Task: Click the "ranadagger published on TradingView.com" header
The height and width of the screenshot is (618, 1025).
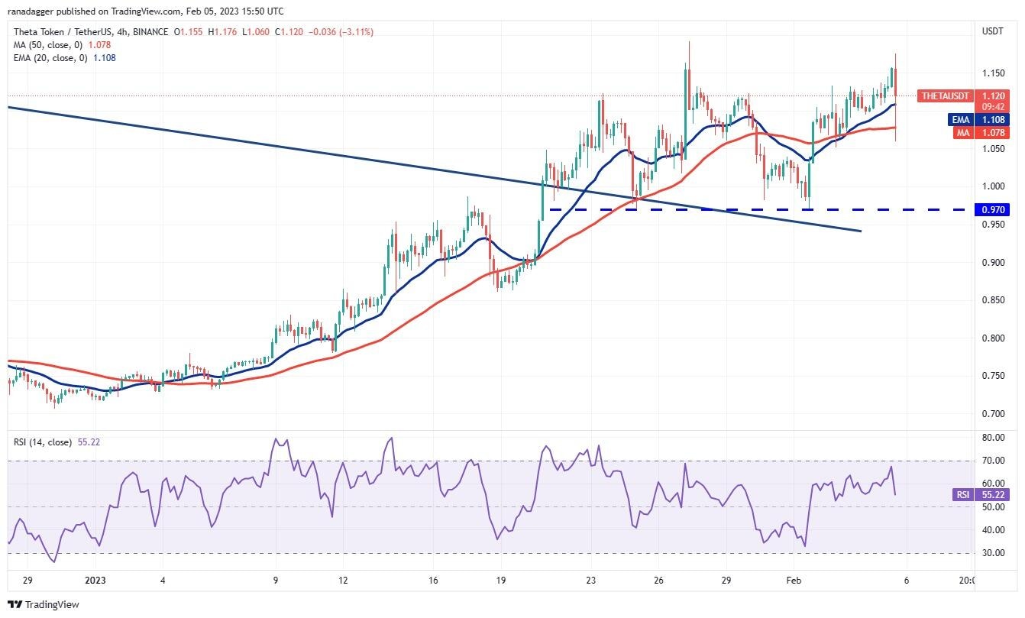Action: (x=92, y=11)
